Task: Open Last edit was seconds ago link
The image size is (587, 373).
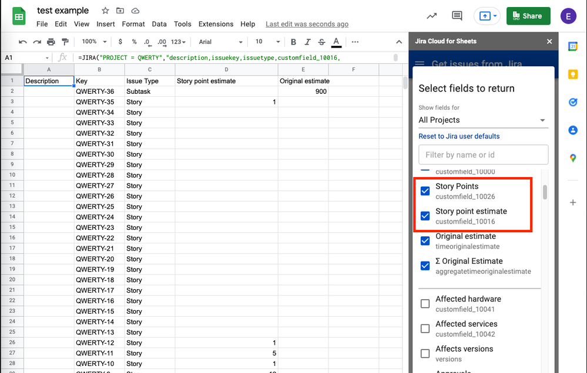Action: (x=307, y=24)
